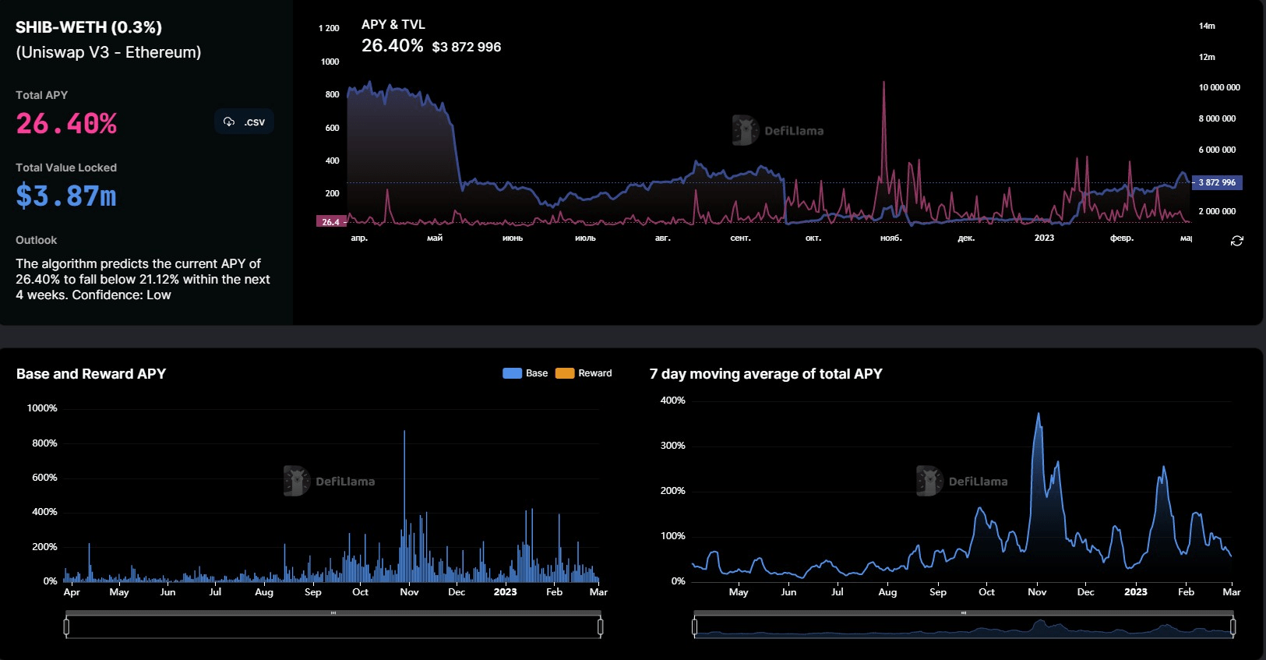Viewport: 1266px width, 660px height.
Task: Download data with the .csv button
Action: click(244, 122)
